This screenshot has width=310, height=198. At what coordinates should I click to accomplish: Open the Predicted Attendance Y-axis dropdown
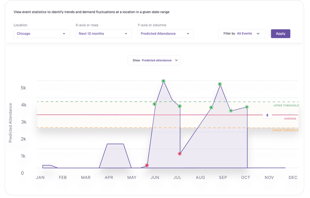tap(166, 33)
